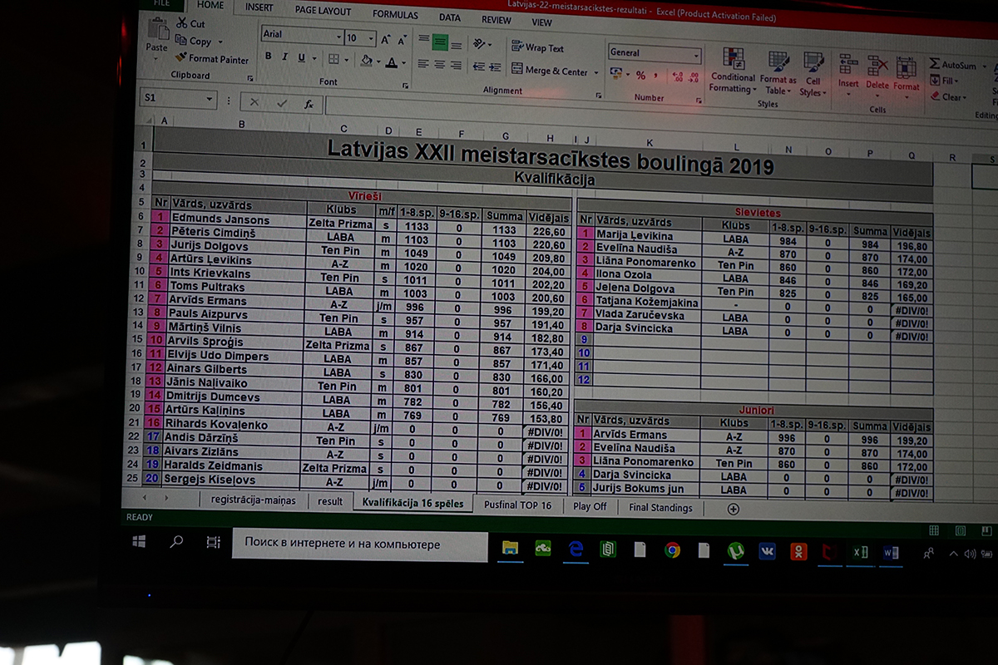Add a new sheet with plus icon
The height and width of the screenshot is (665, 998).
(733, 510)
